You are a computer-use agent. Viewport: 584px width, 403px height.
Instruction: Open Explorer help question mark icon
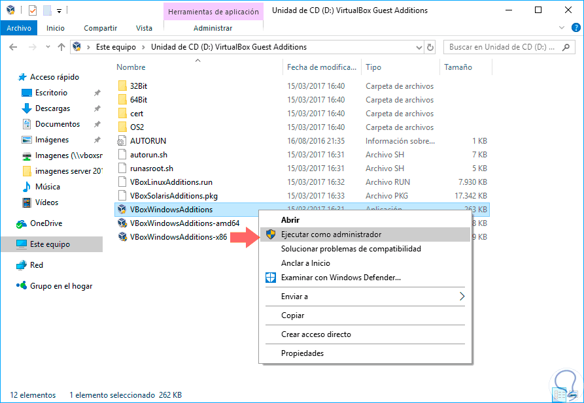(575, 28)
